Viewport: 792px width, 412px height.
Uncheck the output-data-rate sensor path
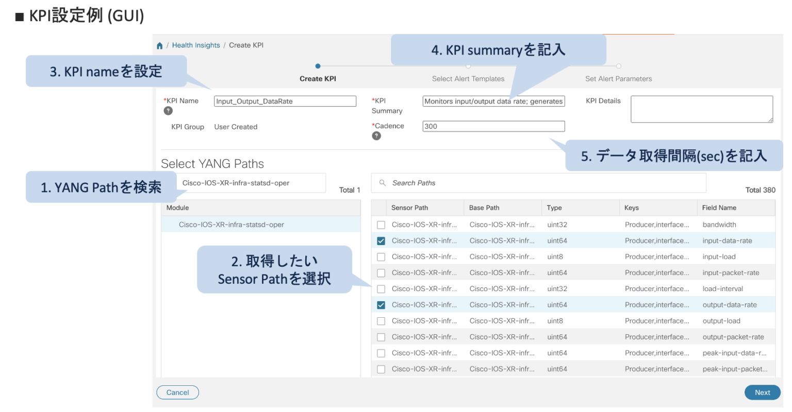[381, 304]
